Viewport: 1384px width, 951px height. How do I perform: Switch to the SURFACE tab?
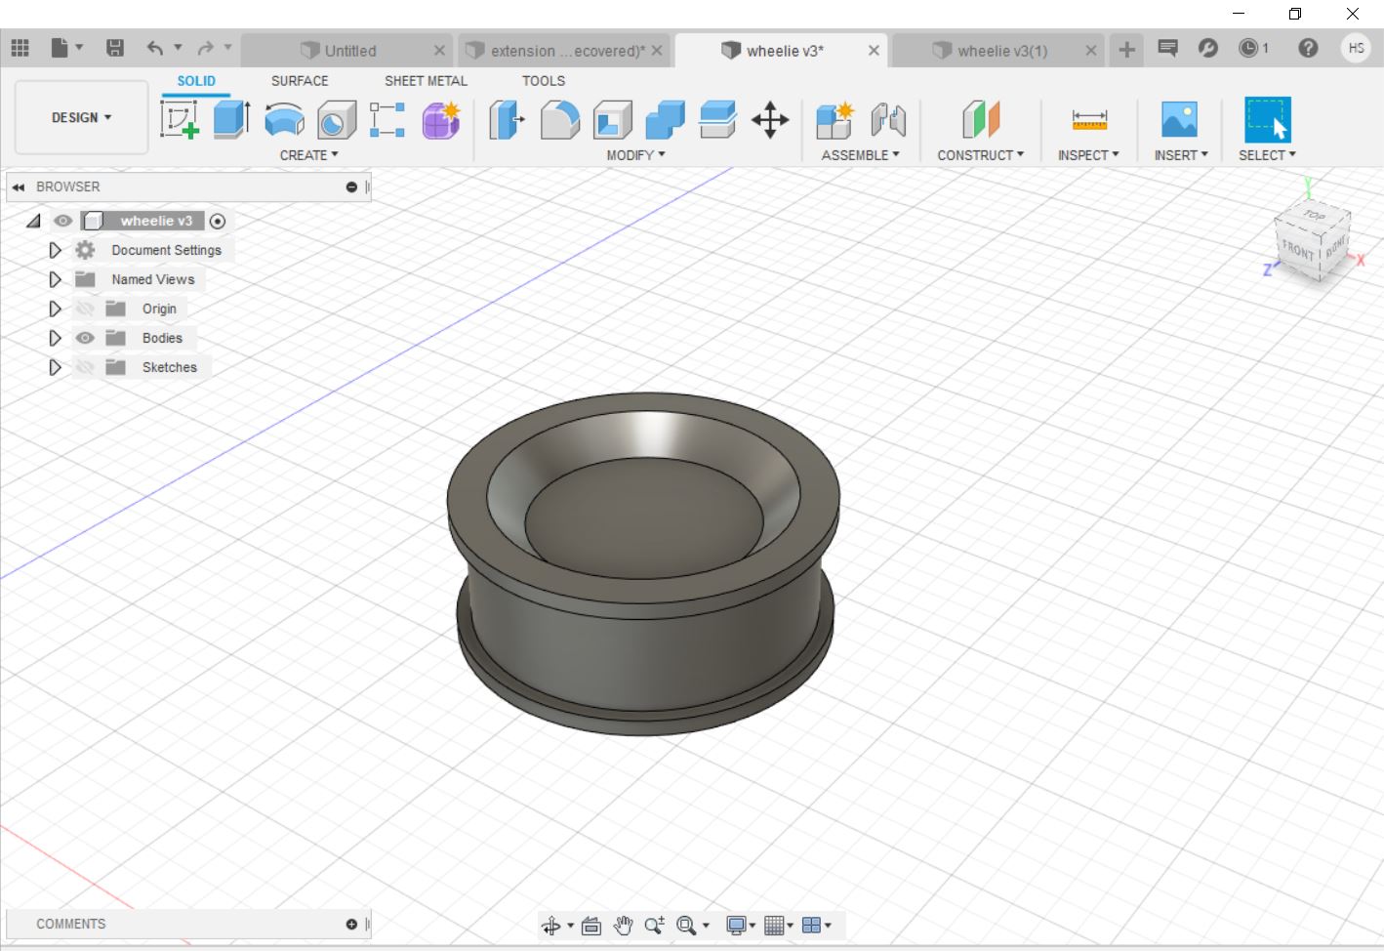click(x=300, y=81)
